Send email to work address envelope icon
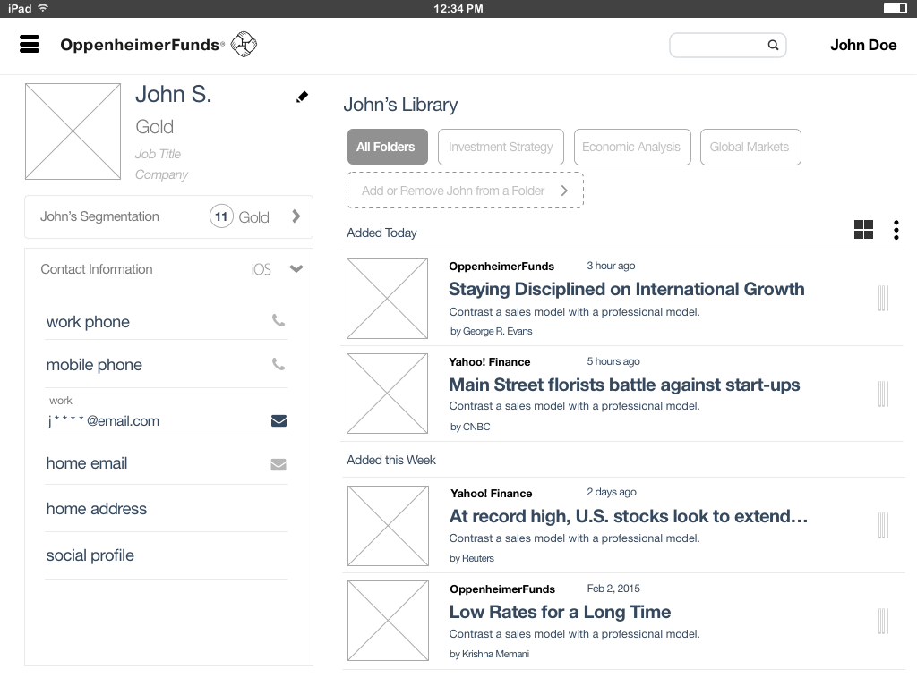Viewport: 917px width, 686px height. coord(279,420)
